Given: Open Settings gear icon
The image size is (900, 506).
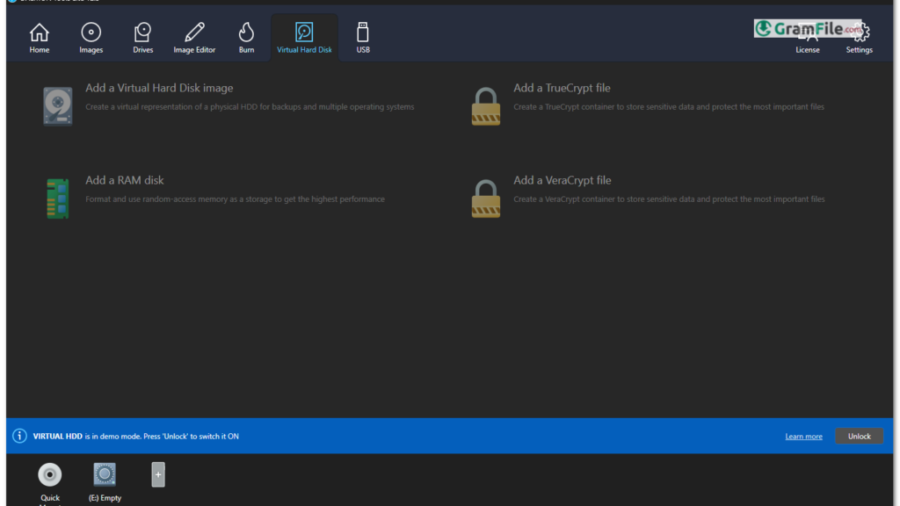Looking at the screenshot, I should 859,38.
